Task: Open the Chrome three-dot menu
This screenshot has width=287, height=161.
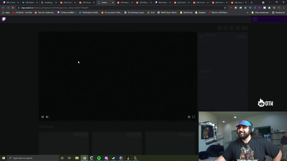Action: pyautogui.click(x=284, y=8)
